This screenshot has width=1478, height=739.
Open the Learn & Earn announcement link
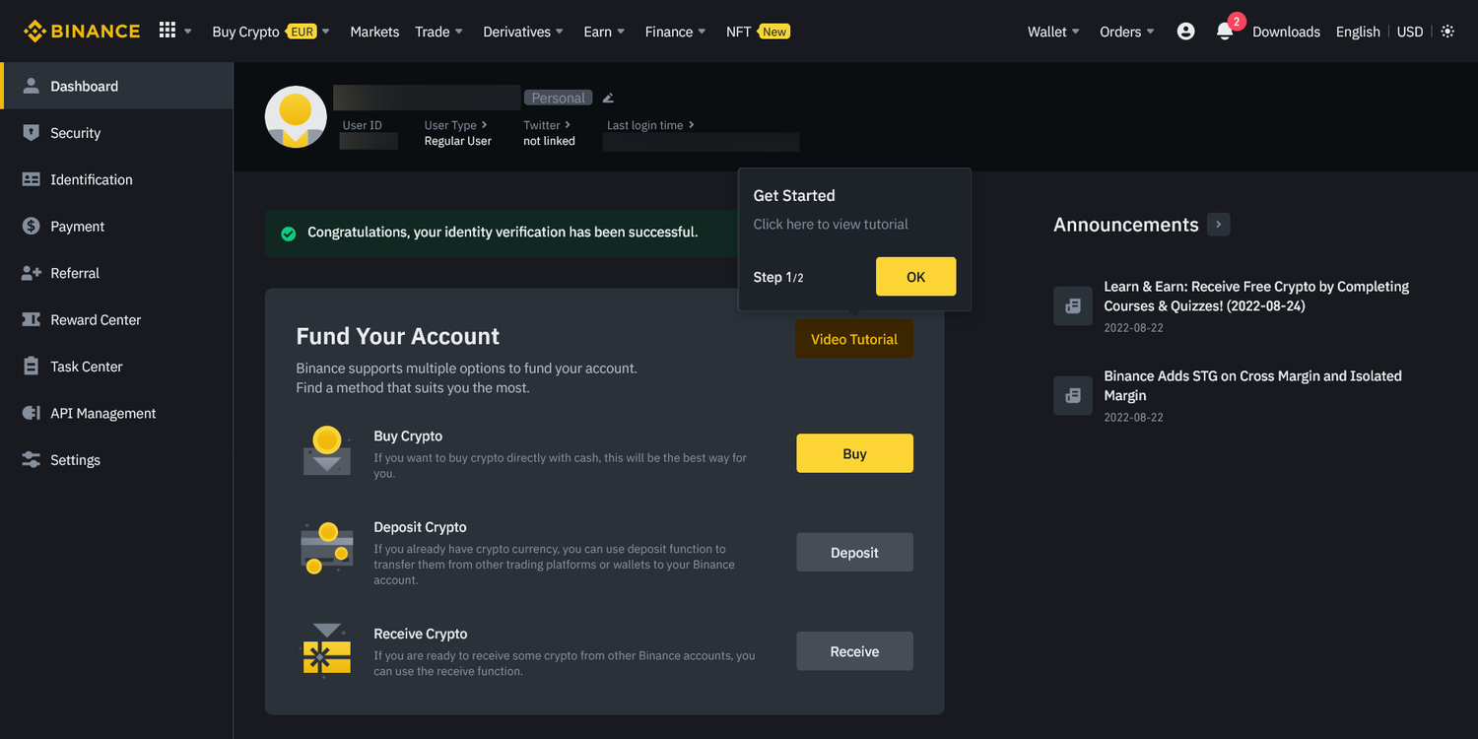(1256, 296)
